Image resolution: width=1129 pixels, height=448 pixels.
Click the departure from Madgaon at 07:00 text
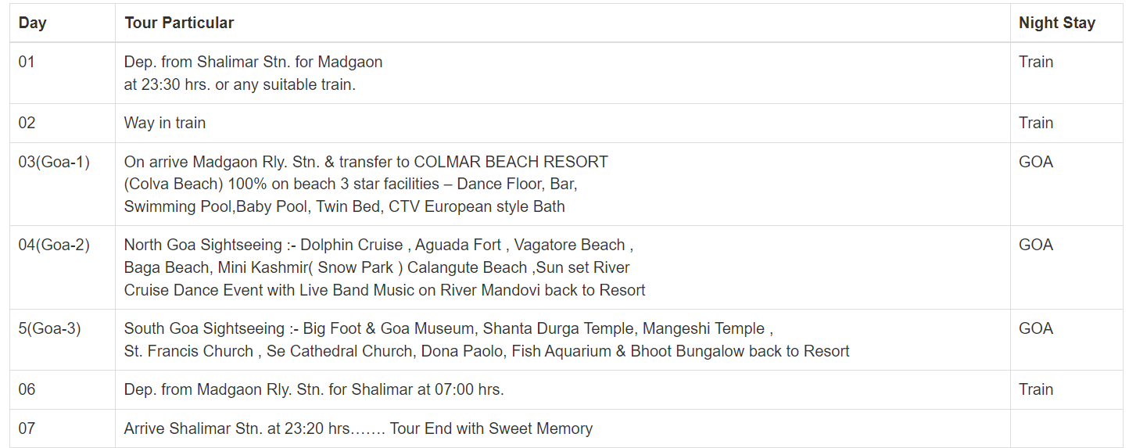314,390
